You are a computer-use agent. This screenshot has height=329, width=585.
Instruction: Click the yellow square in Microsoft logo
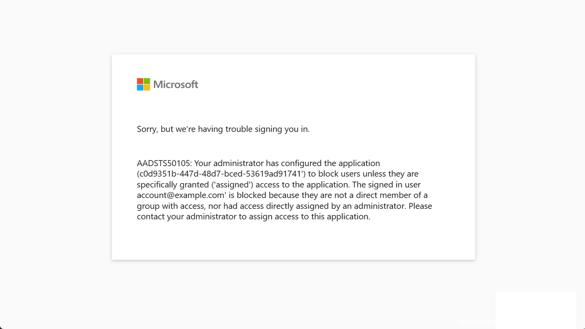[x=147, y=88]
